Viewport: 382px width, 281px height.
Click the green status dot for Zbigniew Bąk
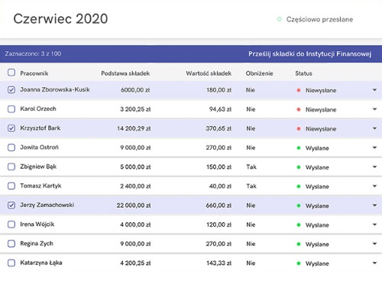pyautogui.click(x=299, y=167)
